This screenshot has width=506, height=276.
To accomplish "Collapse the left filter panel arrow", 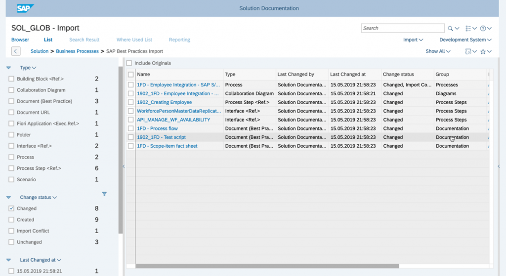I will tap(124, 166).
